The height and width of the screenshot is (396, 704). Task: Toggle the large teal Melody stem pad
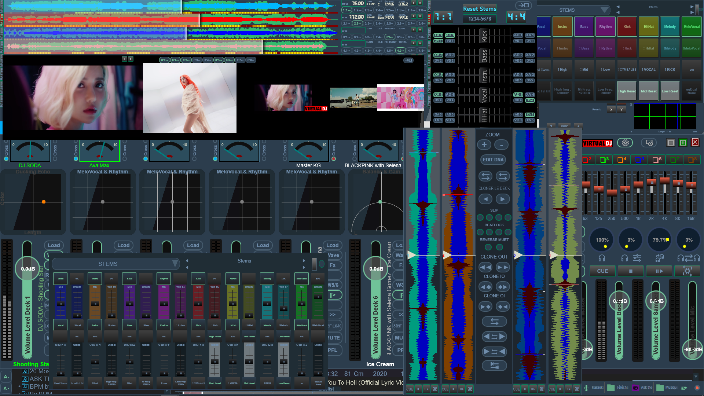(x=670, y=27)
